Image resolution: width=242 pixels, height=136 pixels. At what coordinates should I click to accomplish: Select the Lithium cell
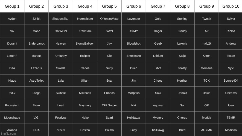pyautogui.click(x=158, y=56)
